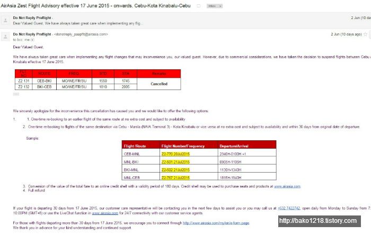Click the '2005' arrival time cell
371x234 pixels.
(126, 87)
